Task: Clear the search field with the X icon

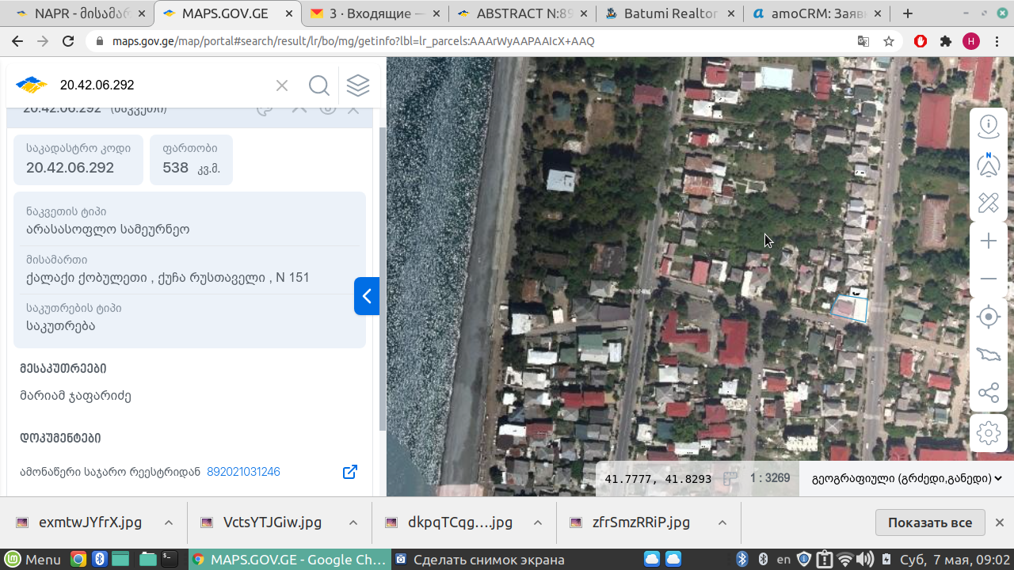Action: tap(282, 85)
